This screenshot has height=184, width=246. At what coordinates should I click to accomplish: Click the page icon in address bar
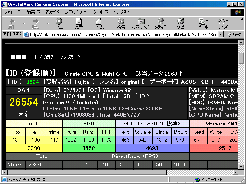(x=26, y=34)
